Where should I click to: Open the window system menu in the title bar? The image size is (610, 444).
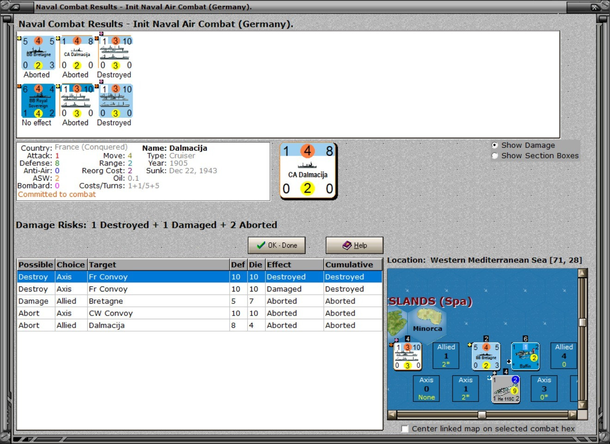click(x=14, y=7)
